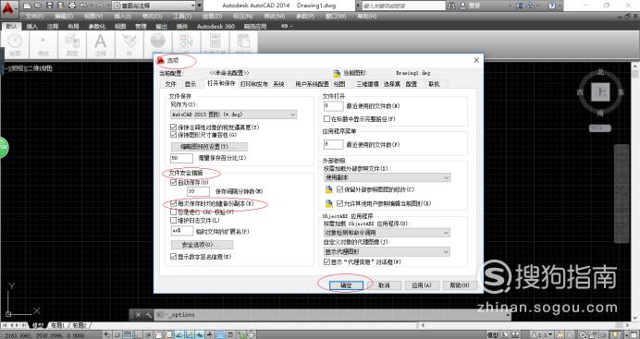Click the Redo arrow in quick access toolbar

101,6
